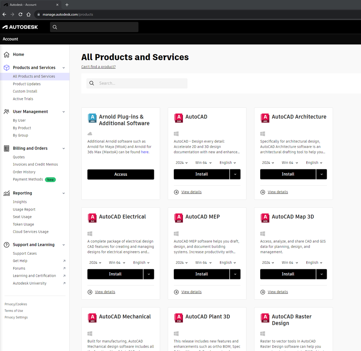The height and width of the screenshot is (351, 361).
Task: Open AutoCAD version 2024 dropdown
Action: tap(182, 162)
